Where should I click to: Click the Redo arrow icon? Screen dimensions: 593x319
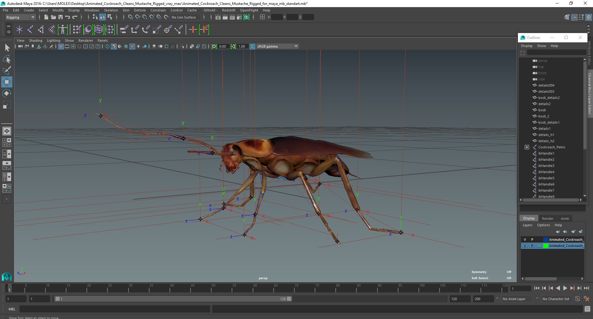coord(75,17)
